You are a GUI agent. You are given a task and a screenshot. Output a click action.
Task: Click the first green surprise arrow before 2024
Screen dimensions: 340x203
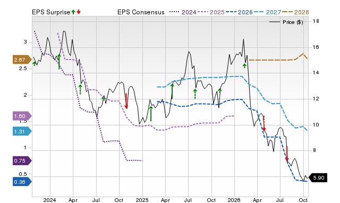click(x=34, y=64)
